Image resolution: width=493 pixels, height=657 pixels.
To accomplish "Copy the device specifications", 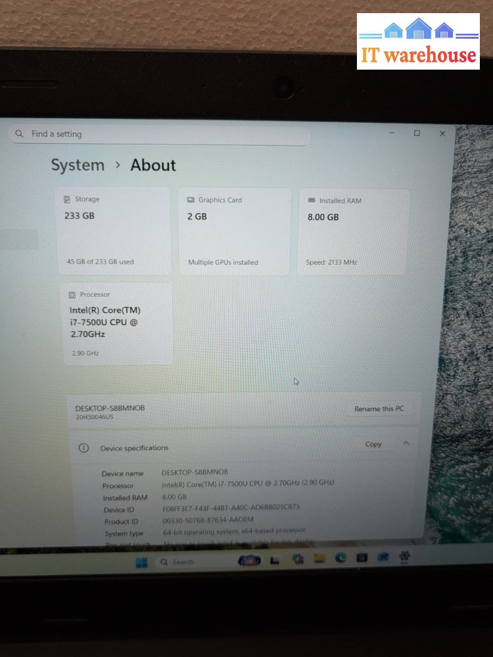I will click(x=373, y=444).
